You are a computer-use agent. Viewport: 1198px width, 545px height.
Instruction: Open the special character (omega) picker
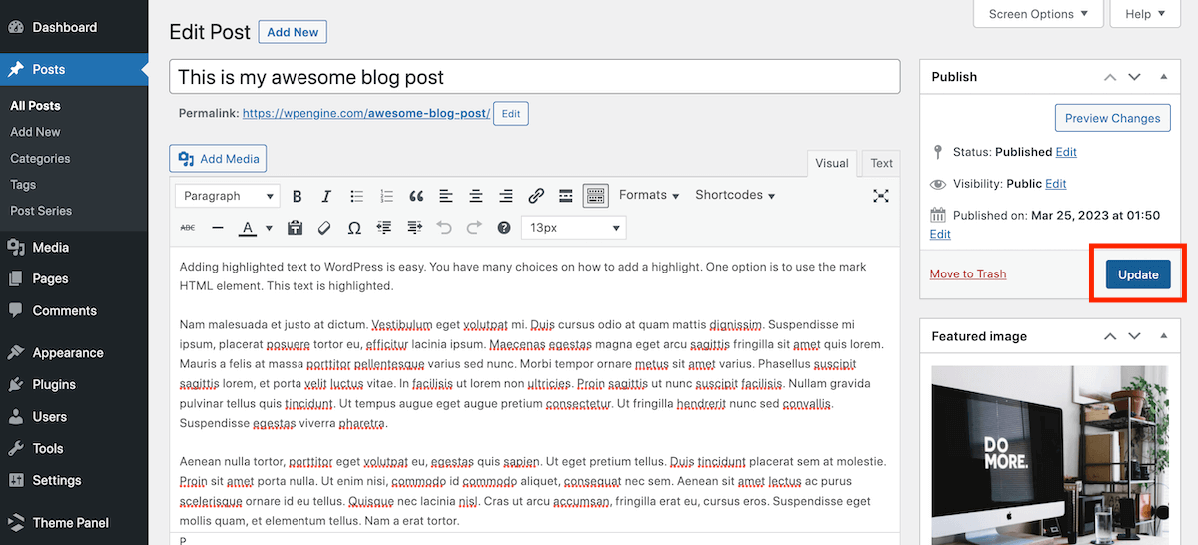pyautogui.click(x=354, y=228)
